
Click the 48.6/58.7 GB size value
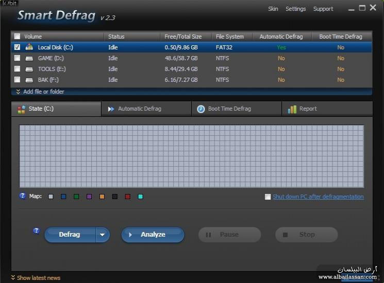[x=181, y=58]
